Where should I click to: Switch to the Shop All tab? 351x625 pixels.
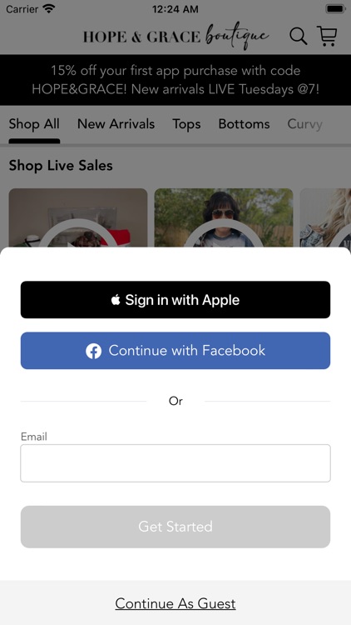point(34,124)
